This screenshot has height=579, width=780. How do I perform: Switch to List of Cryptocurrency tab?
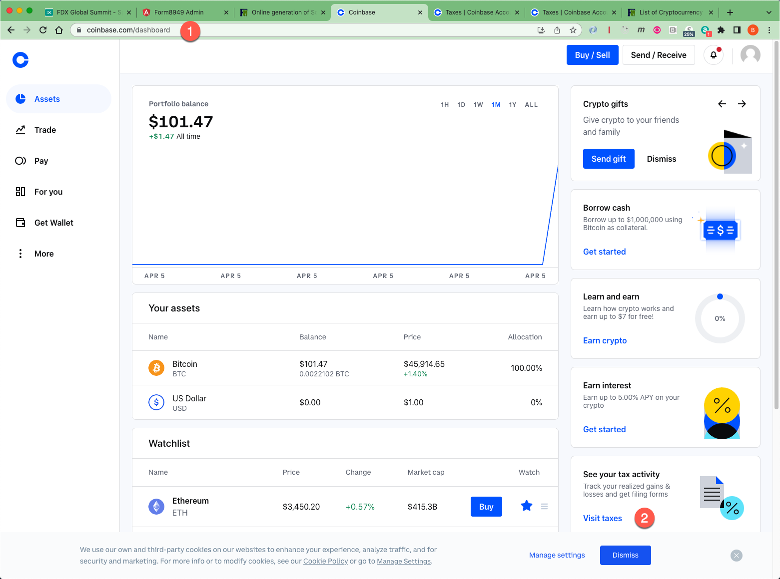pos(671,12)
